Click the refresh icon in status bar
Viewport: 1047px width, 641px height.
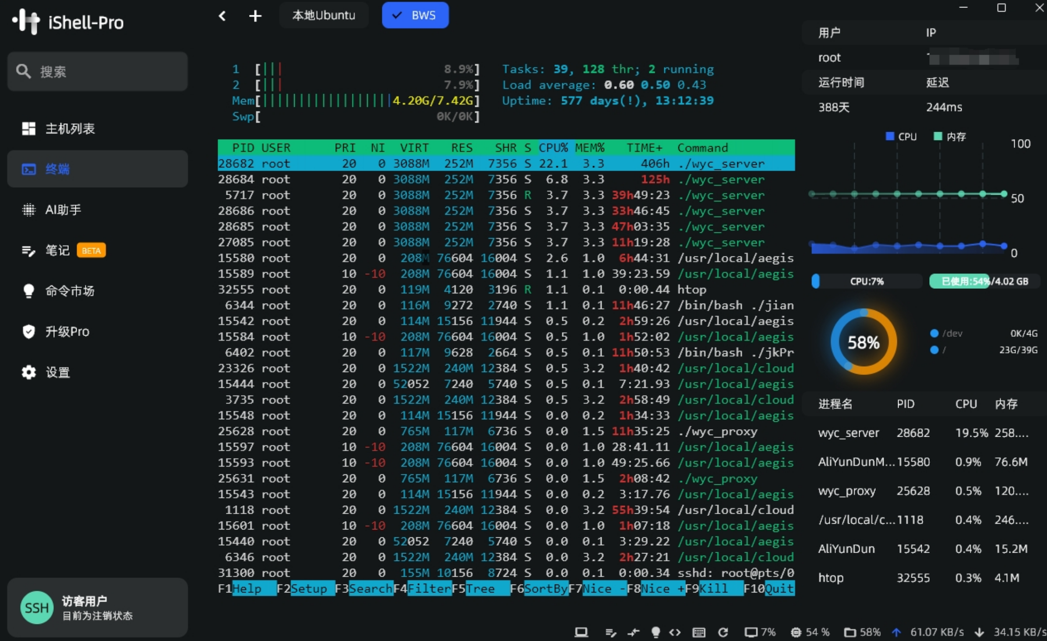tap(723, 632)
